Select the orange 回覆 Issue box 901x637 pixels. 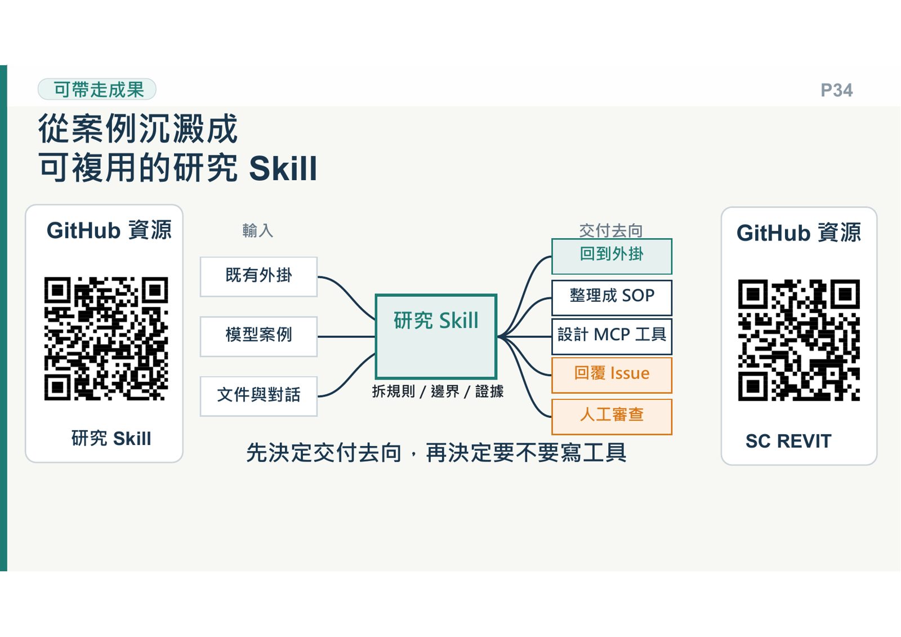point(612,375)
